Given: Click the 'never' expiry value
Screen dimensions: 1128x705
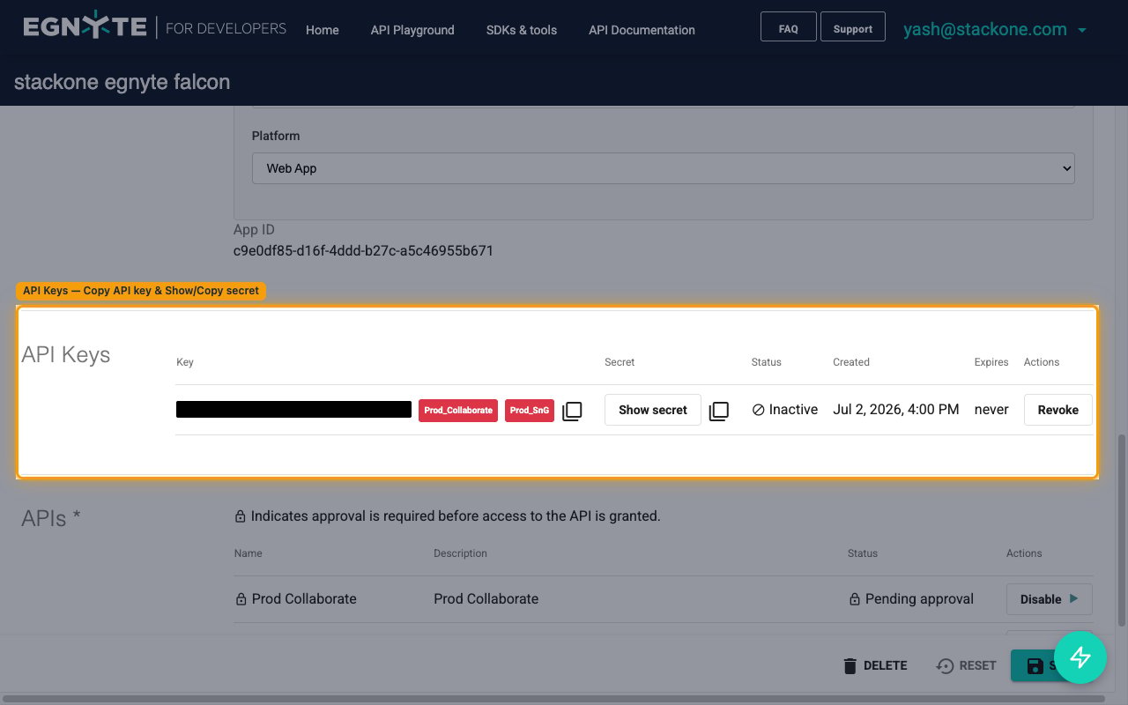Looking at the screenshot, I should point(991,410).
